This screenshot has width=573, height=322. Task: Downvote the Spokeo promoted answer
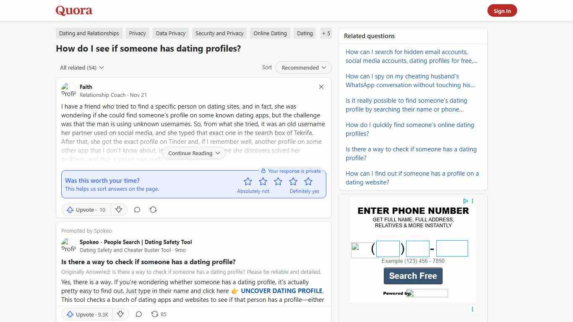click(120, 314)
